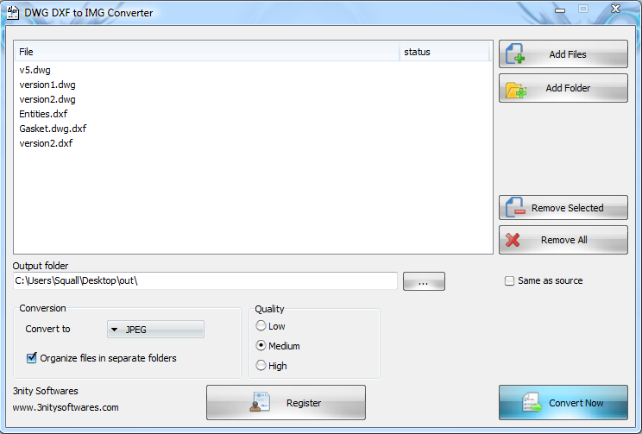Minimize the converter window
The image size is (642, 434).
[x=560, y=9]
